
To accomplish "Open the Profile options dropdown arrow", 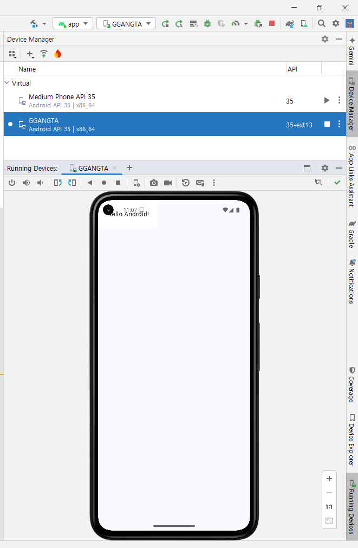I will click(246, 24).
